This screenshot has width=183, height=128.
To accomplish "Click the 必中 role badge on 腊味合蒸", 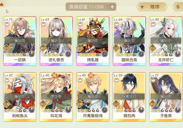I will click(116, 48).
